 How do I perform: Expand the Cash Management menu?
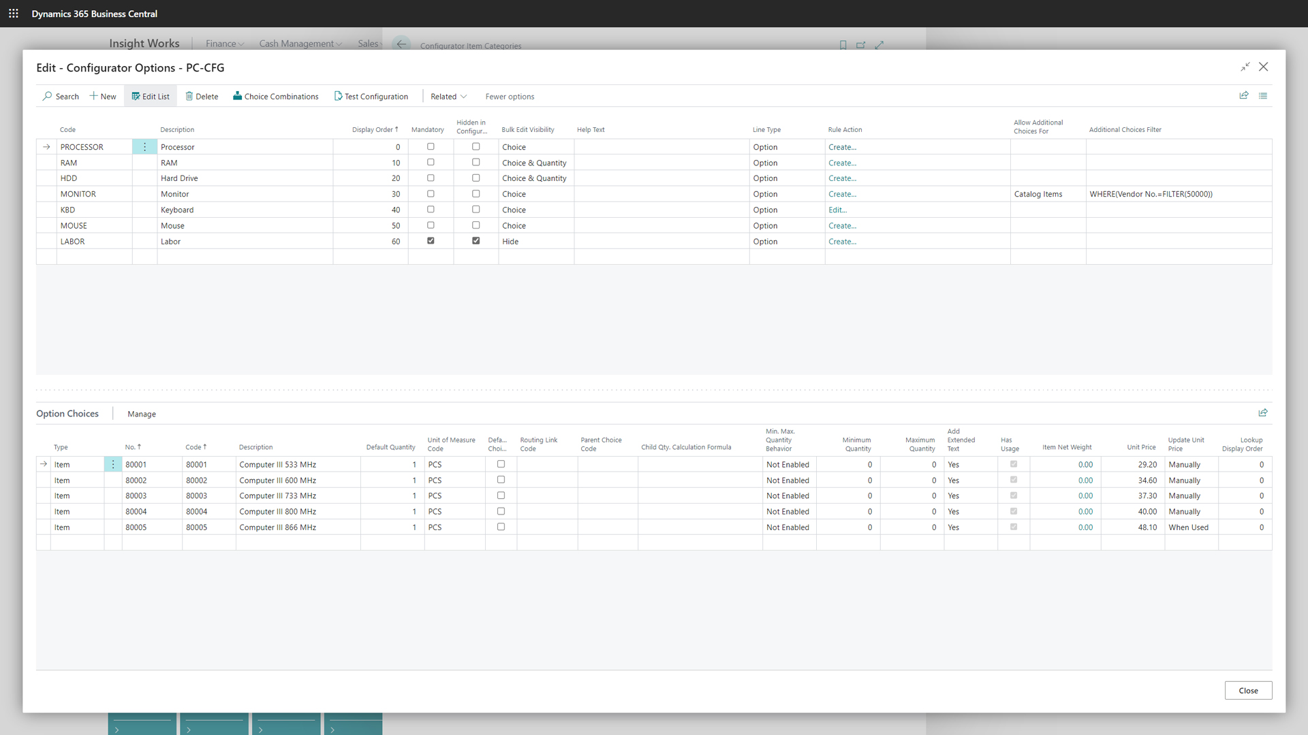pyautogui.click(x=300, y=44)
